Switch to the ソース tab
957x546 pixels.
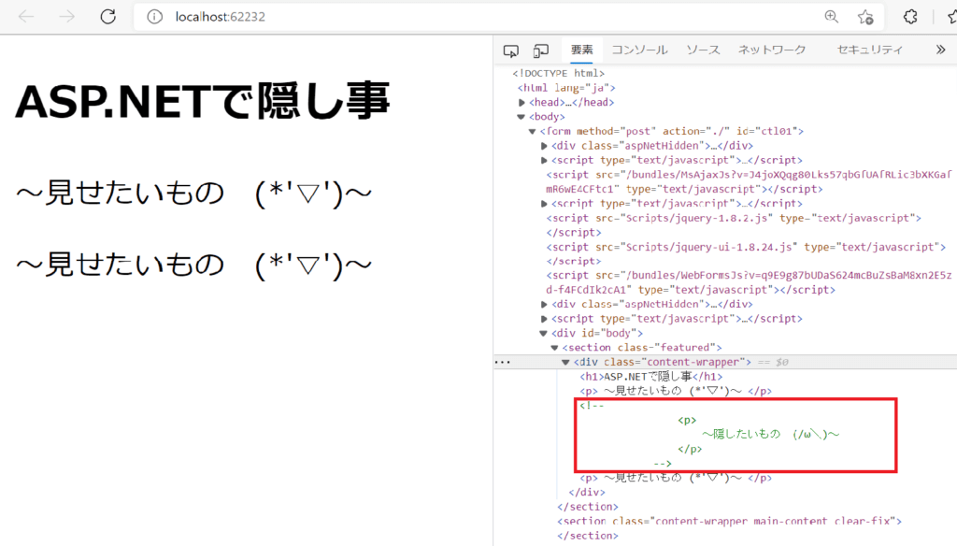(x=703, y=50)
